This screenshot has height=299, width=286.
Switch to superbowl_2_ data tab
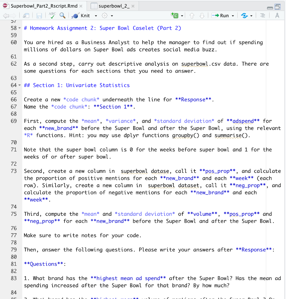114,6
